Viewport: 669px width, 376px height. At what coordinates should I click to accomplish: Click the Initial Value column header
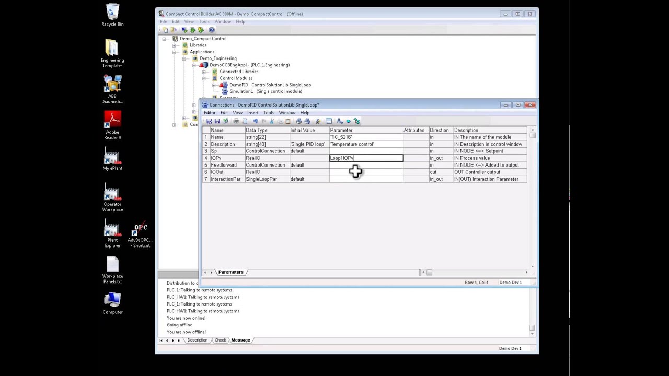click(x=309, y=130)
